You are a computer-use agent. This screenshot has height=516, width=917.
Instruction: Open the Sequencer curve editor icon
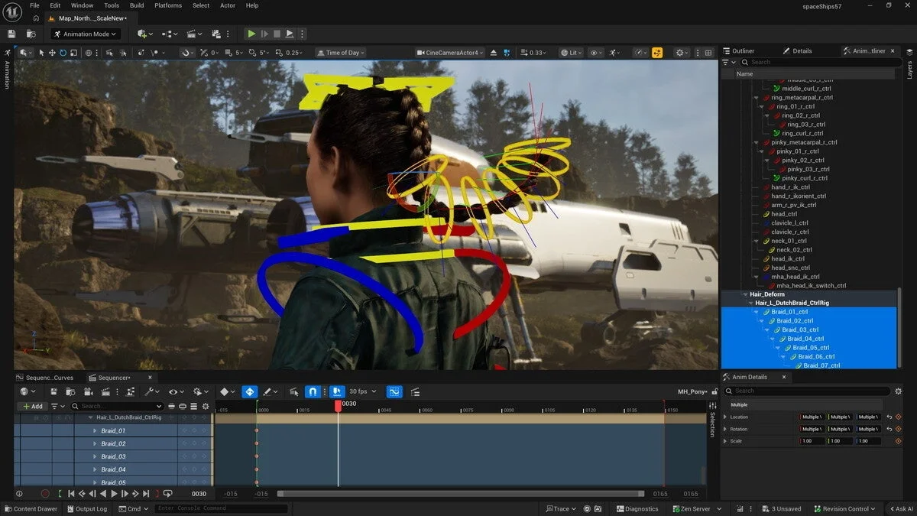[394, 391]
